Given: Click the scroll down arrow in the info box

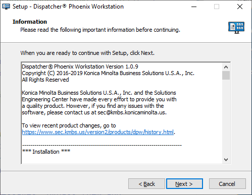Looking at the screenshot, I should (226, 159).
